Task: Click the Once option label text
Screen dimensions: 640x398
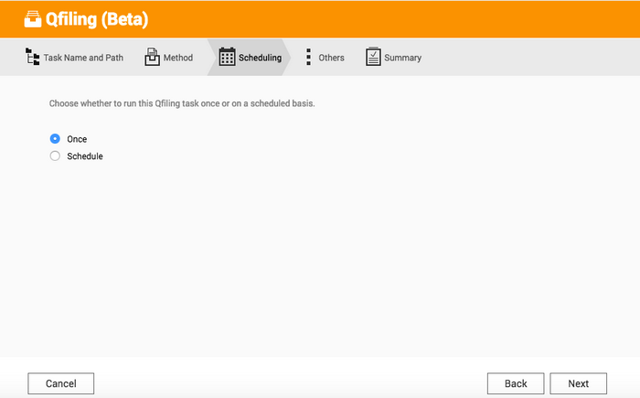Action: [77, 139]
